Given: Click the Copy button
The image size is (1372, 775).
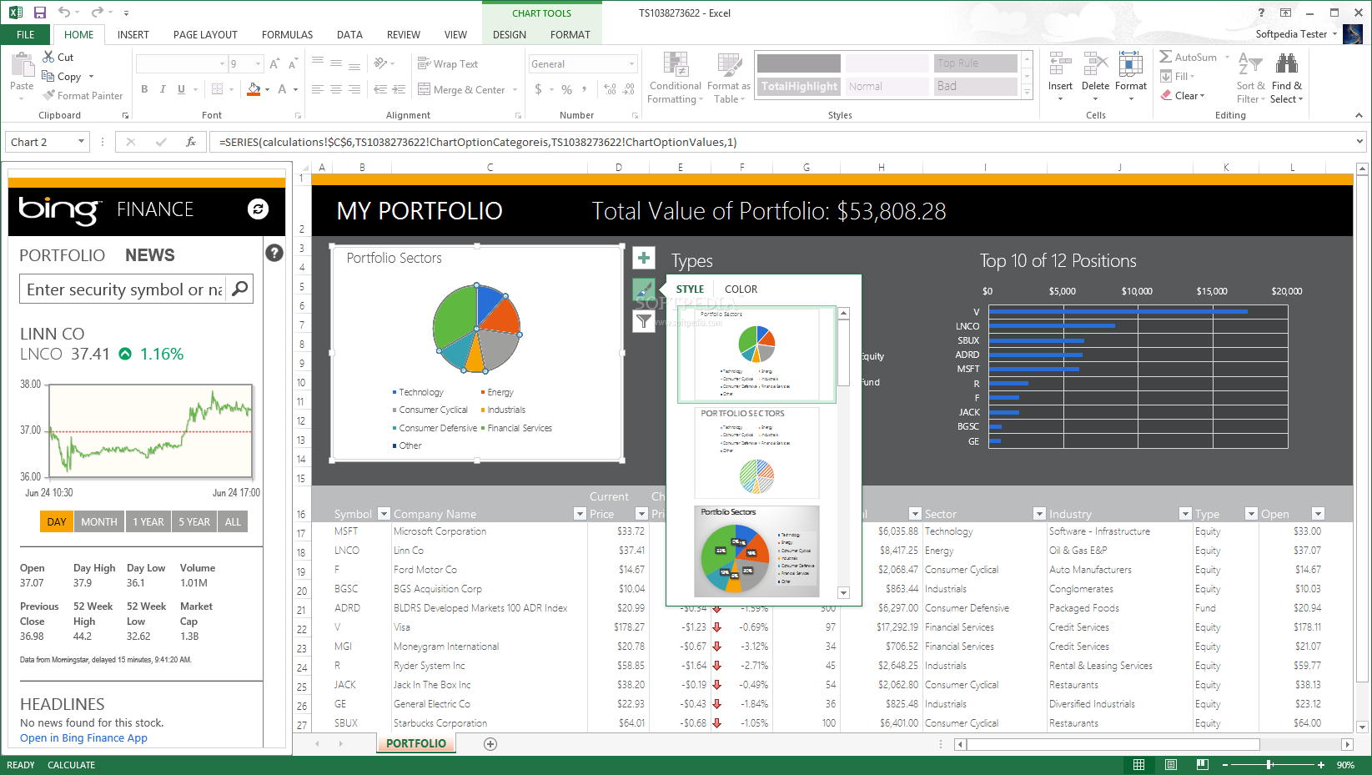Looking at the screenshot, I should click(x=62, y=76).
